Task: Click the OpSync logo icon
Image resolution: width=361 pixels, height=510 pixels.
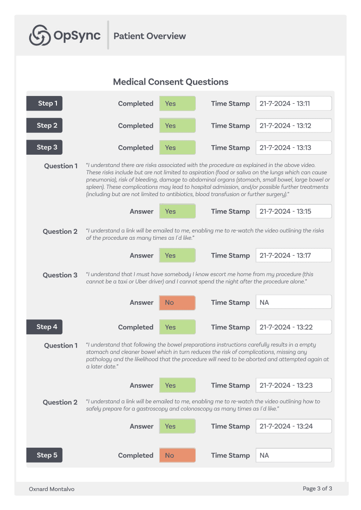Action: click(40, 35)
